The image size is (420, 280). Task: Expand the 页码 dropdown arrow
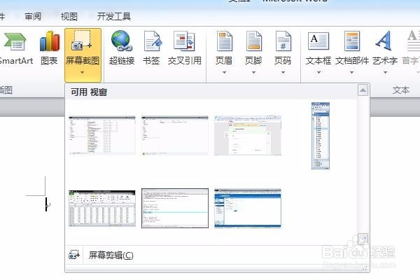[x=283, y=72]
